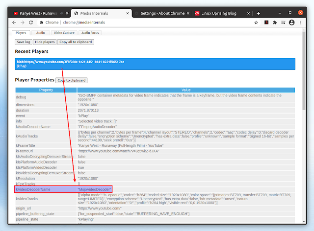
Task: Click the pipeline_state property cell
Action: pos(46,219)
